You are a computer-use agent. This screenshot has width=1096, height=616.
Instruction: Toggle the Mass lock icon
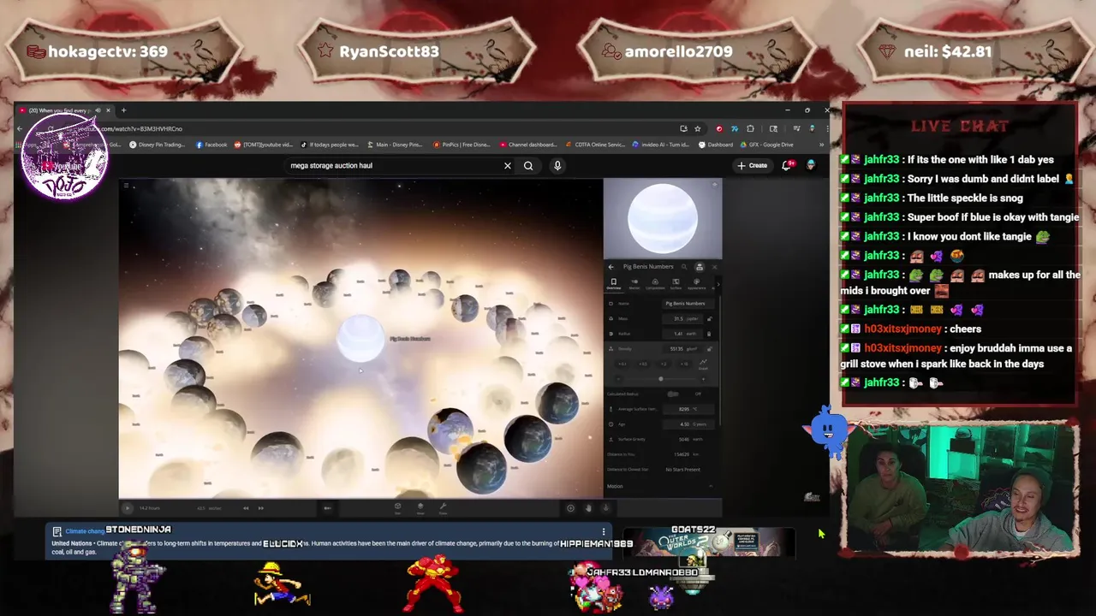709,318
